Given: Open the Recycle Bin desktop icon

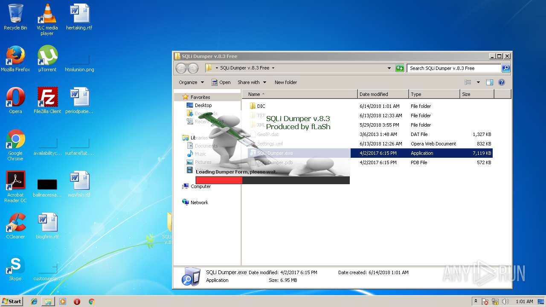Looking at the screenshot, I should click(15, 17).
